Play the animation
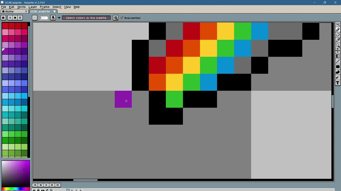 tap(46, 185)
